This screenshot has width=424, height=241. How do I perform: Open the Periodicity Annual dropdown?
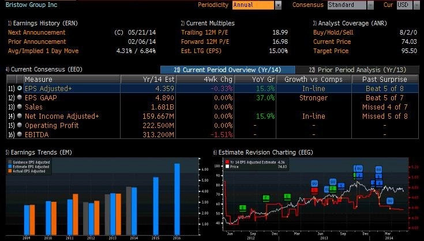(x=278, y=5)
